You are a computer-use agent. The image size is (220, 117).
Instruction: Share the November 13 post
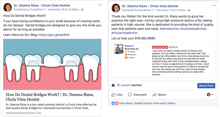(159, 95)
